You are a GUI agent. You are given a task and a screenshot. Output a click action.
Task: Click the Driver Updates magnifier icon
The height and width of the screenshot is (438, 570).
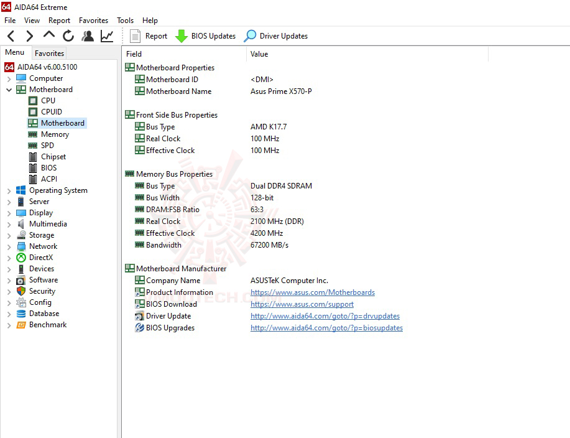coord(249,35)
